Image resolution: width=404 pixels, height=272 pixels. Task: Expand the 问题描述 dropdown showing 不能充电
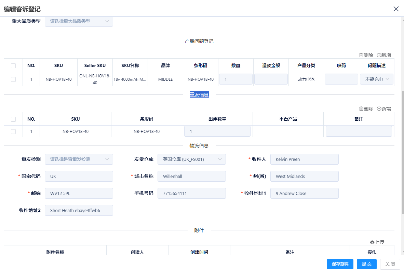tap(376, 79)
